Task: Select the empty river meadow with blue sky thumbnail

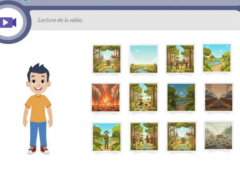Action: coord(144,59)
